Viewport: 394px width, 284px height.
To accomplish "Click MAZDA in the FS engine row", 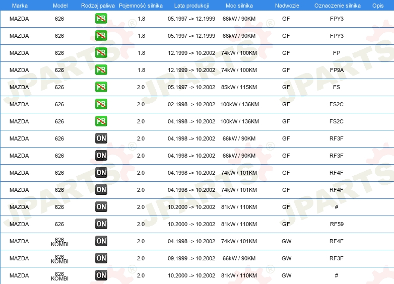I will (x=19, y=87).
